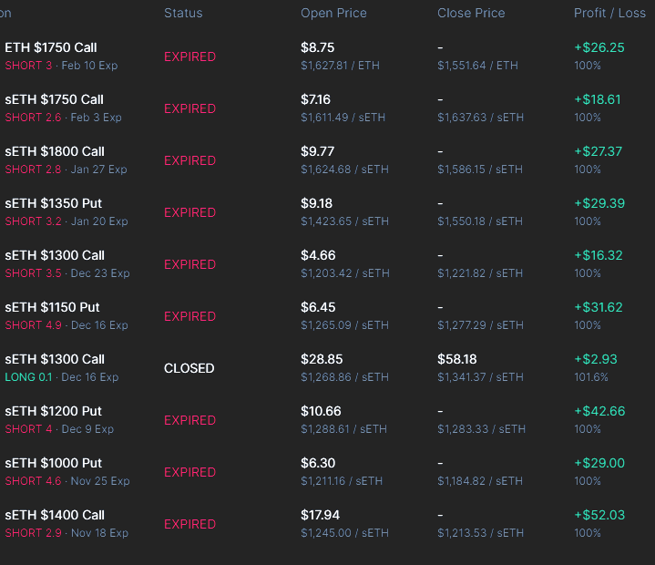Screen dimensions: 655x565
Task: Sort the table by Status column header
Action: 183,14
